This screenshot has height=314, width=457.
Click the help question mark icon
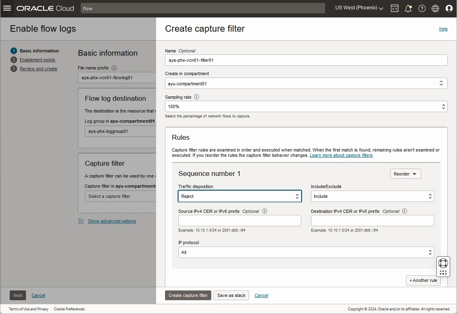coord(422,8)
